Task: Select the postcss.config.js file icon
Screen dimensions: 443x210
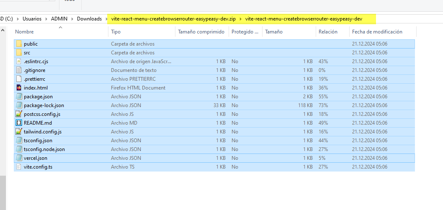Action: pos(19,114)
